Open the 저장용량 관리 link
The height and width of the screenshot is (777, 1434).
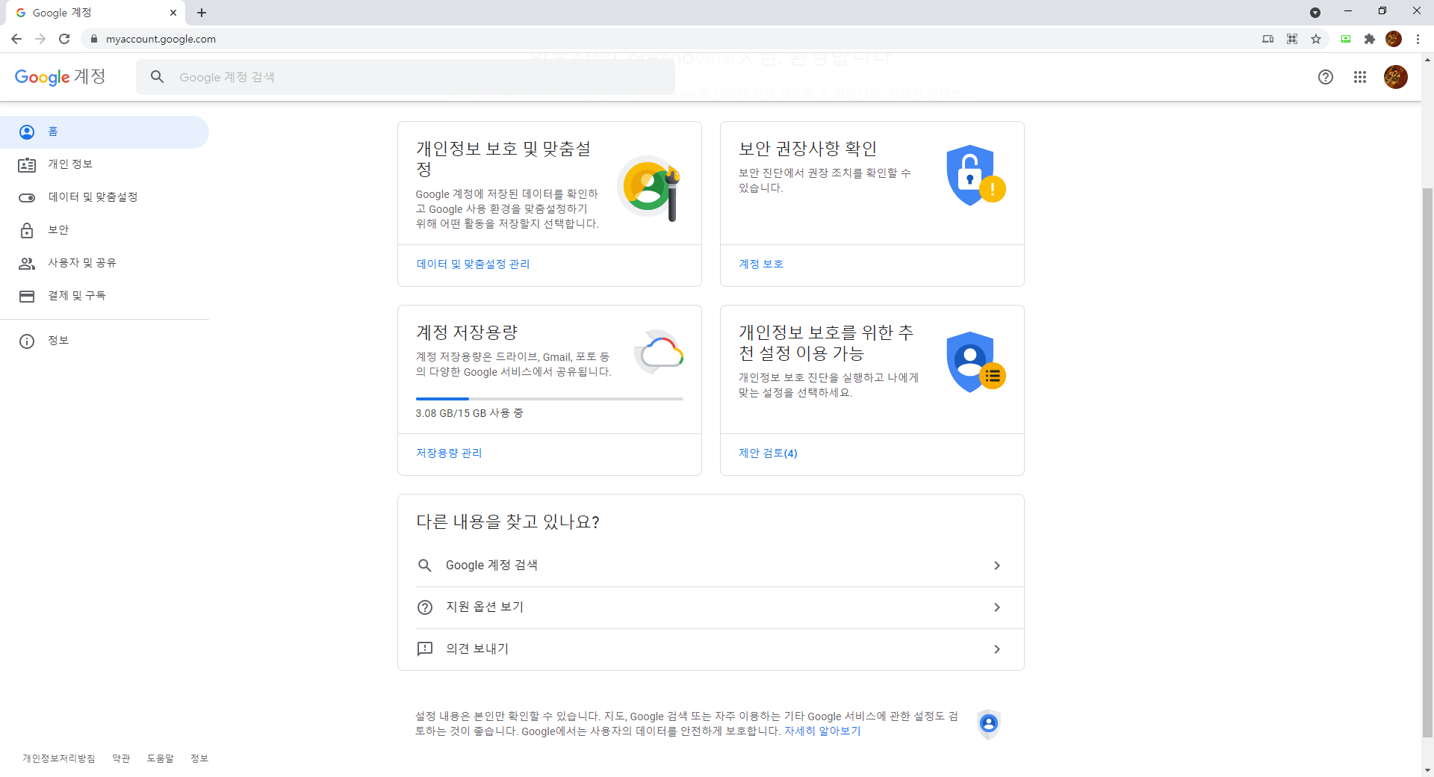[x=449, y=453]
